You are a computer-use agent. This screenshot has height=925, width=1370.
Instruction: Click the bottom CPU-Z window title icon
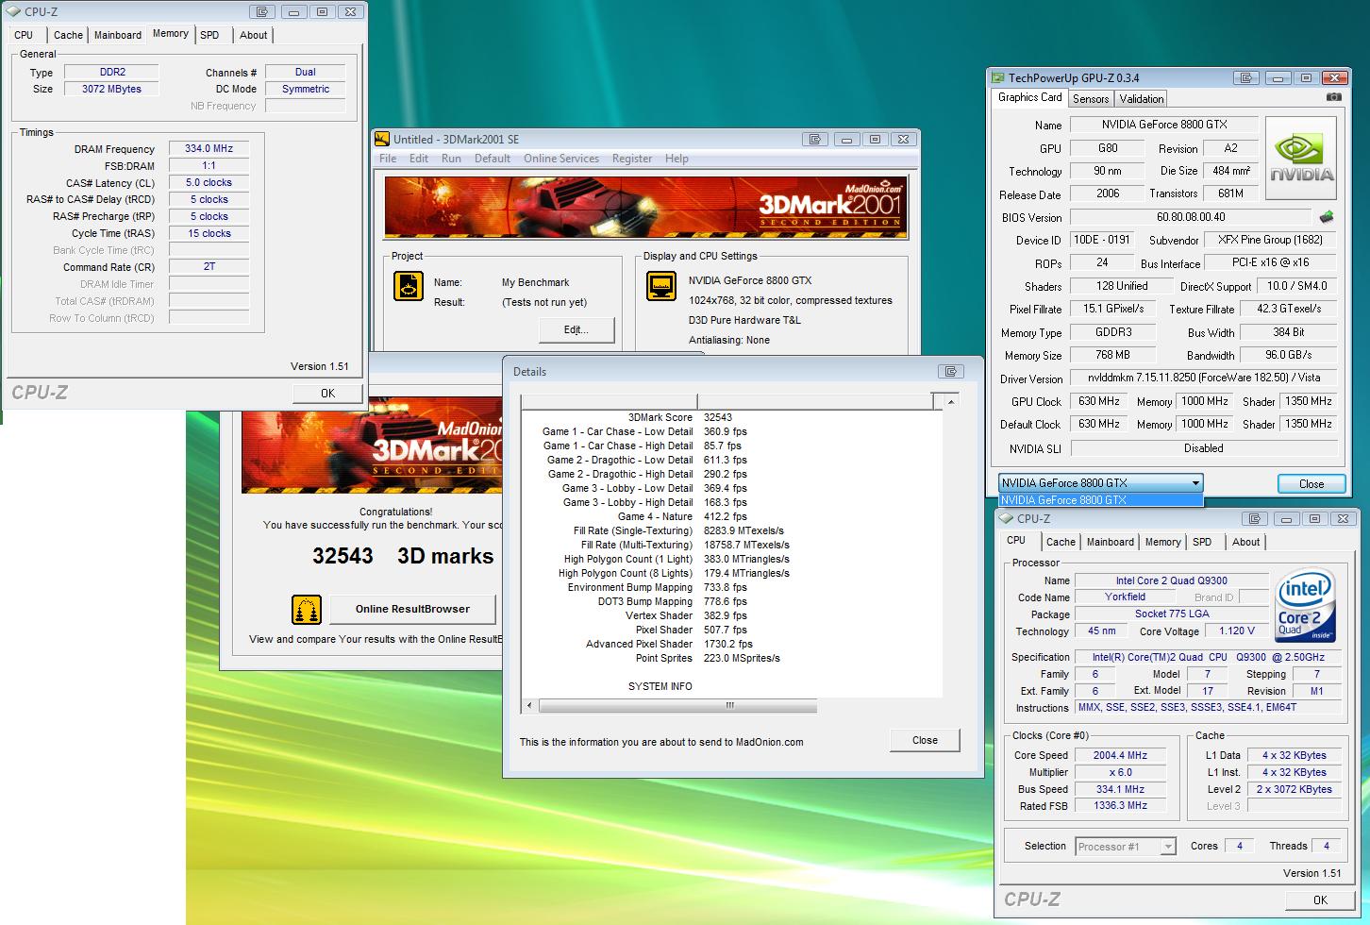coord(1006,518)
